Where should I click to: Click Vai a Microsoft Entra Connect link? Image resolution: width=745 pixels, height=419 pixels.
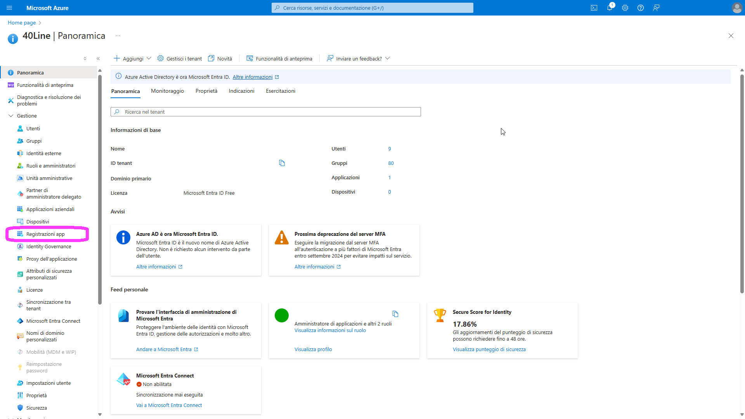click(169, 405)
